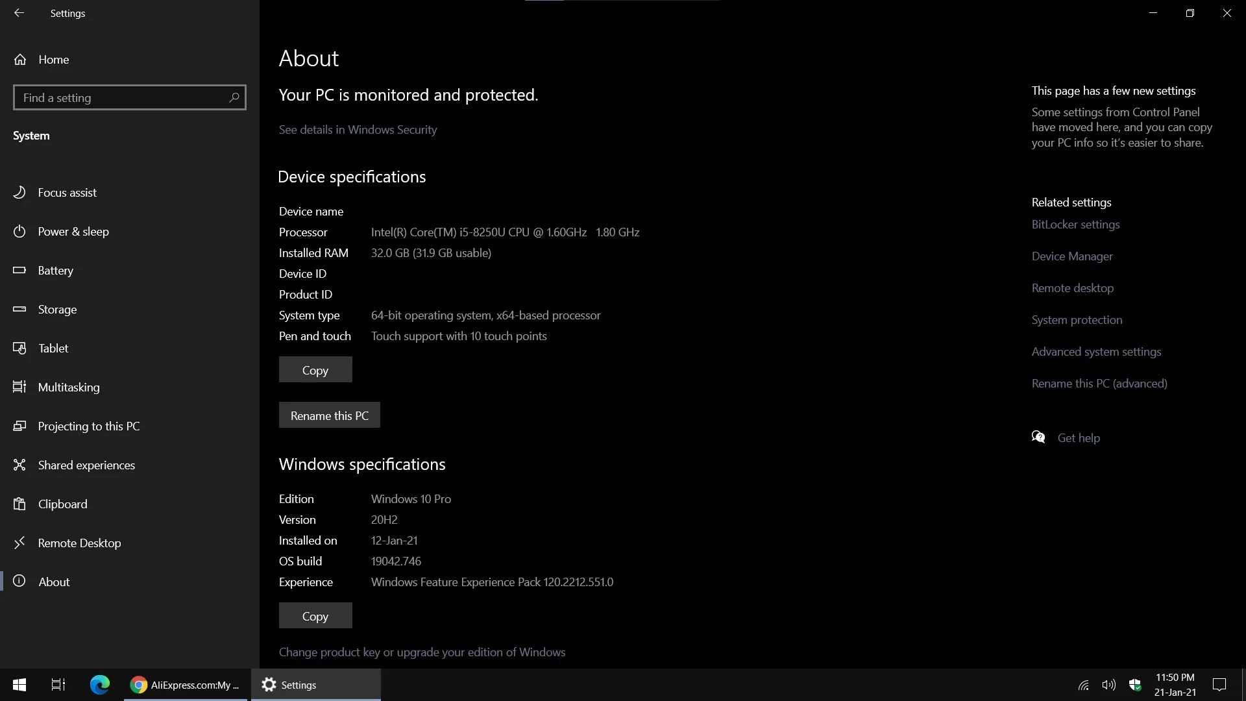Go to Settings Home

(x=53, y=59)
